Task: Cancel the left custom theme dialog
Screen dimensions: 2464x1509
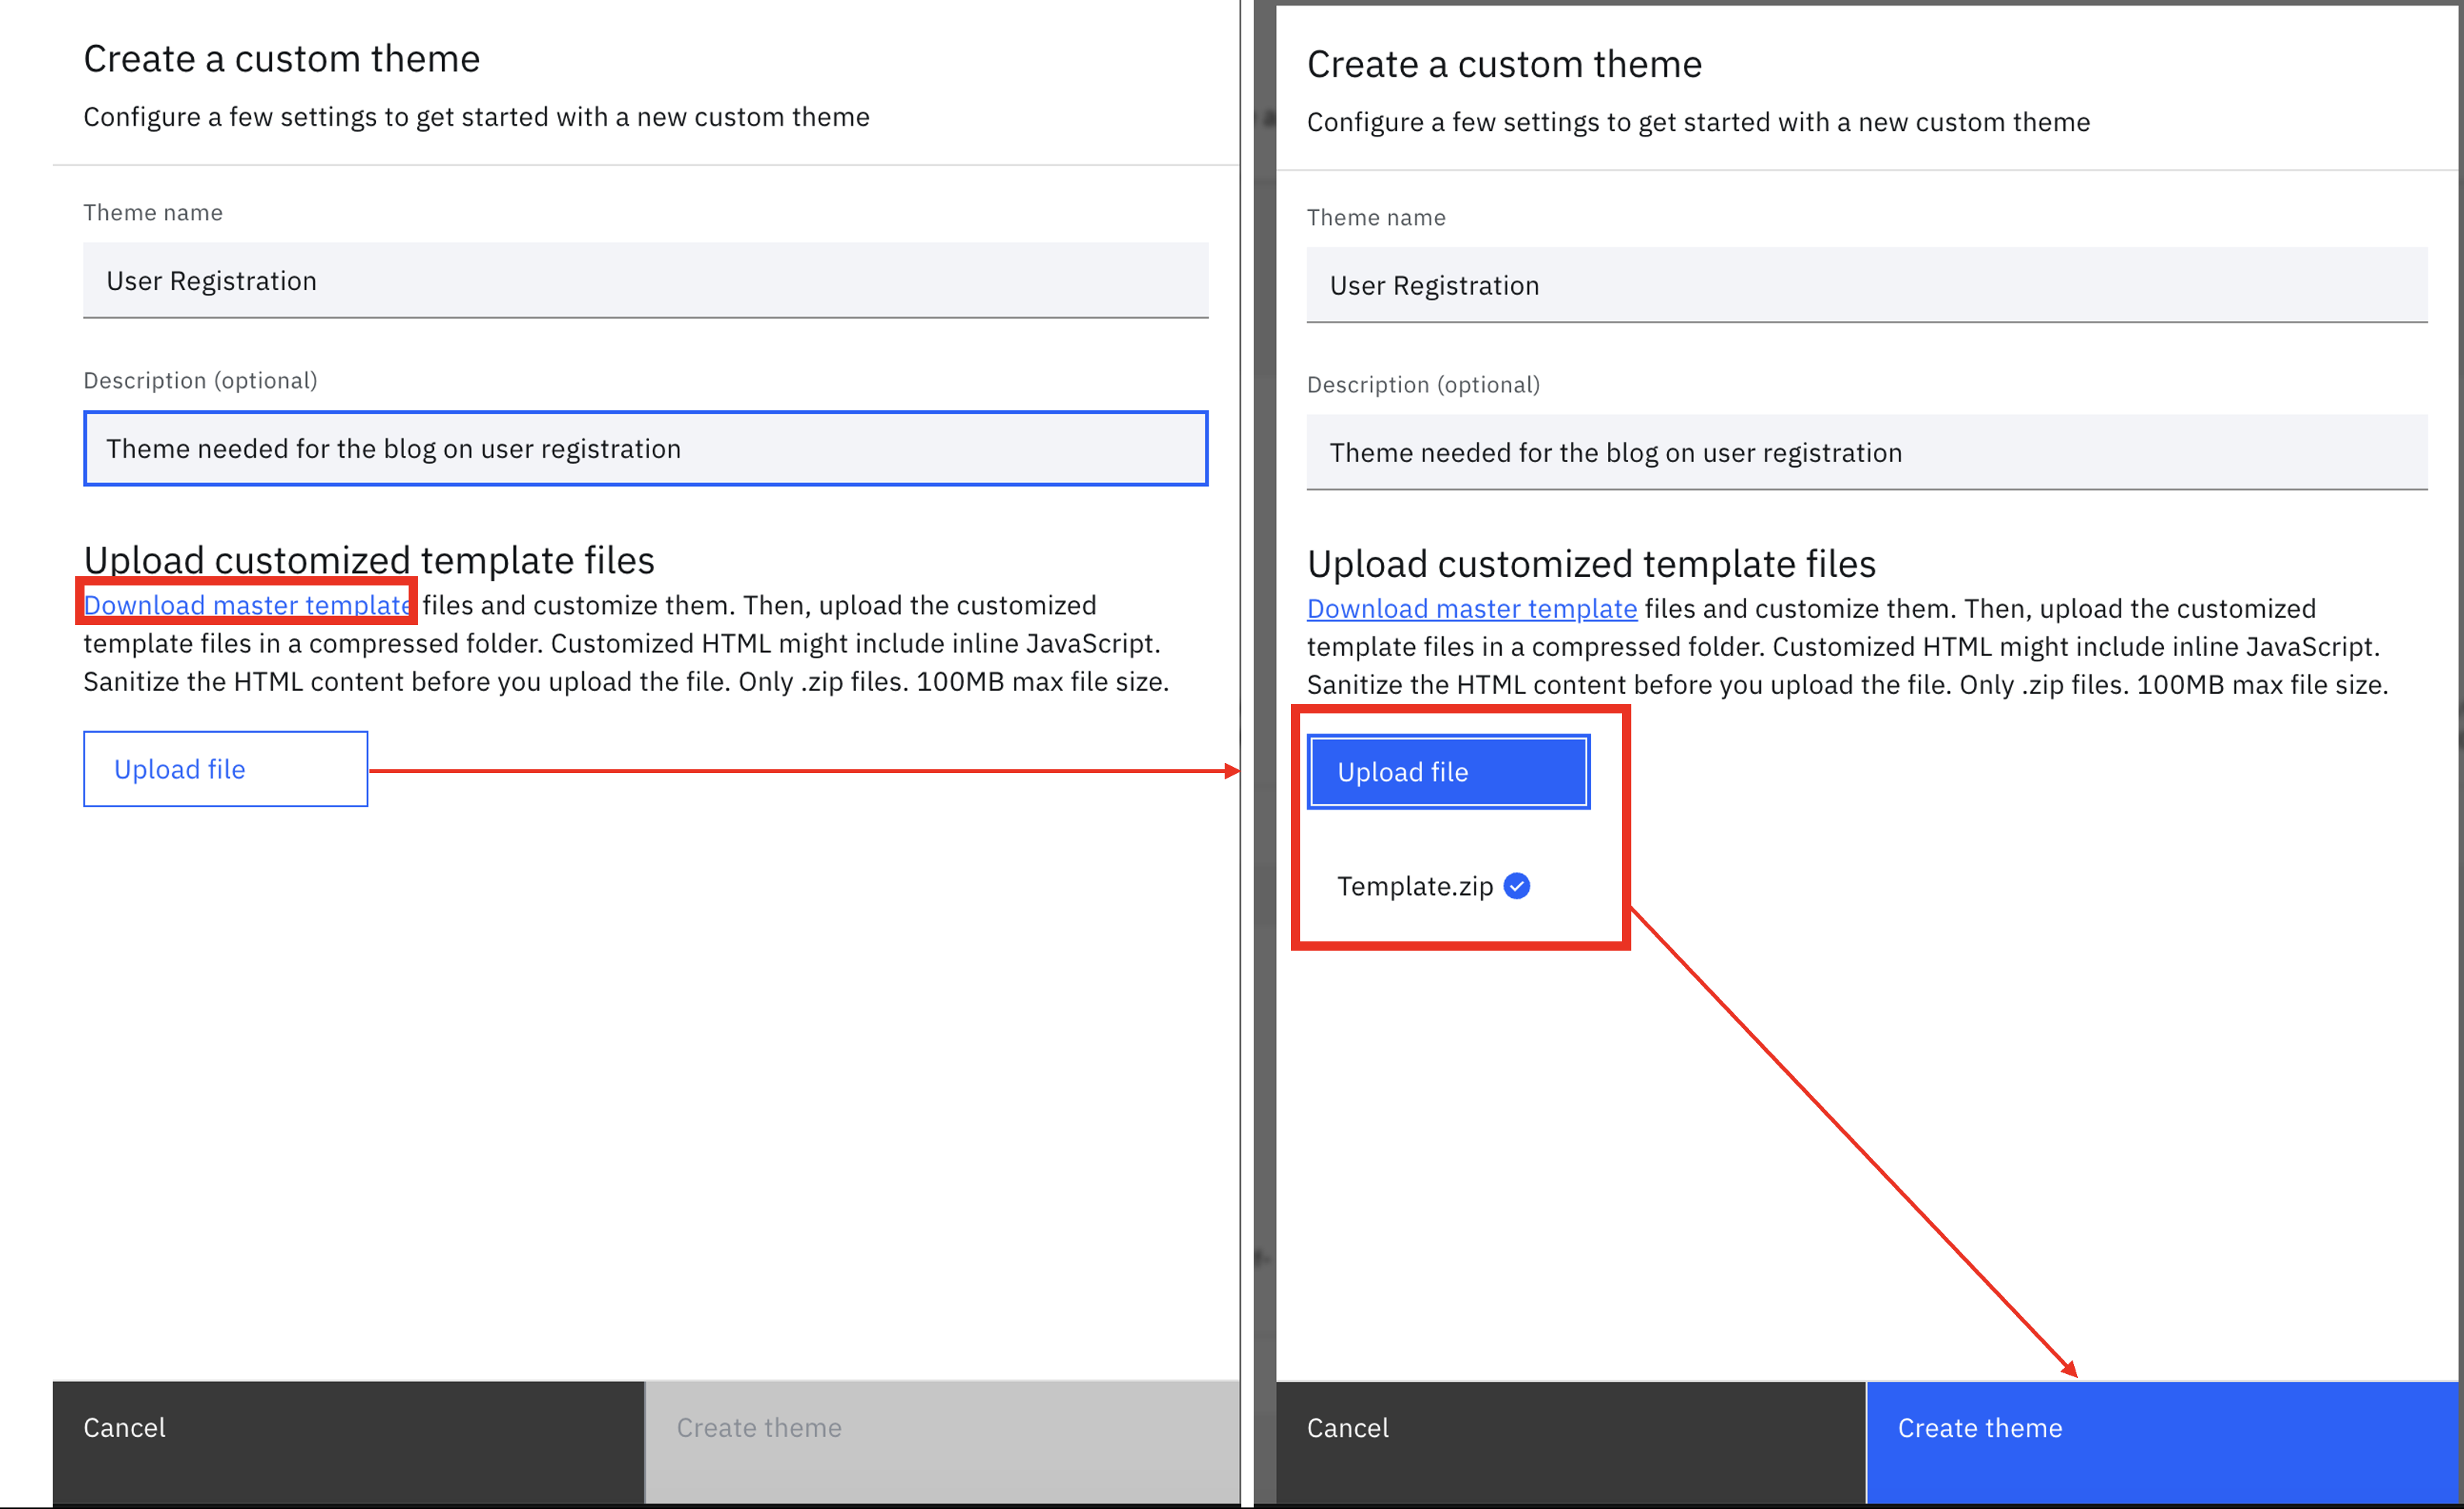Action: pos(348,1442)
